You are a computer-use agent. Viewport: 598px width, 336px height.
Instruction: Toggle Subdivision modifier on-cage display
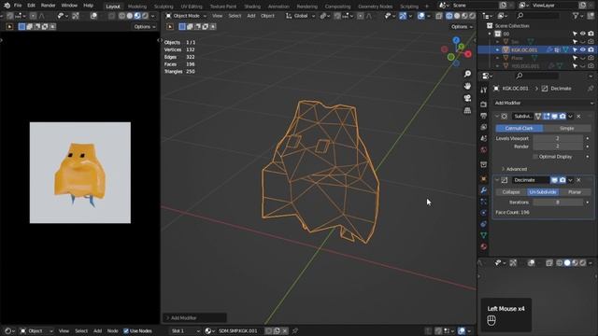pyautogui.click(x=538, y=116)
